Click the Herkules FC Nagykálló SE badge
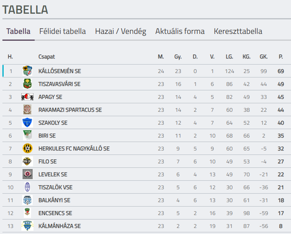The height and width of the screenshot is (234, 291). 27,148
